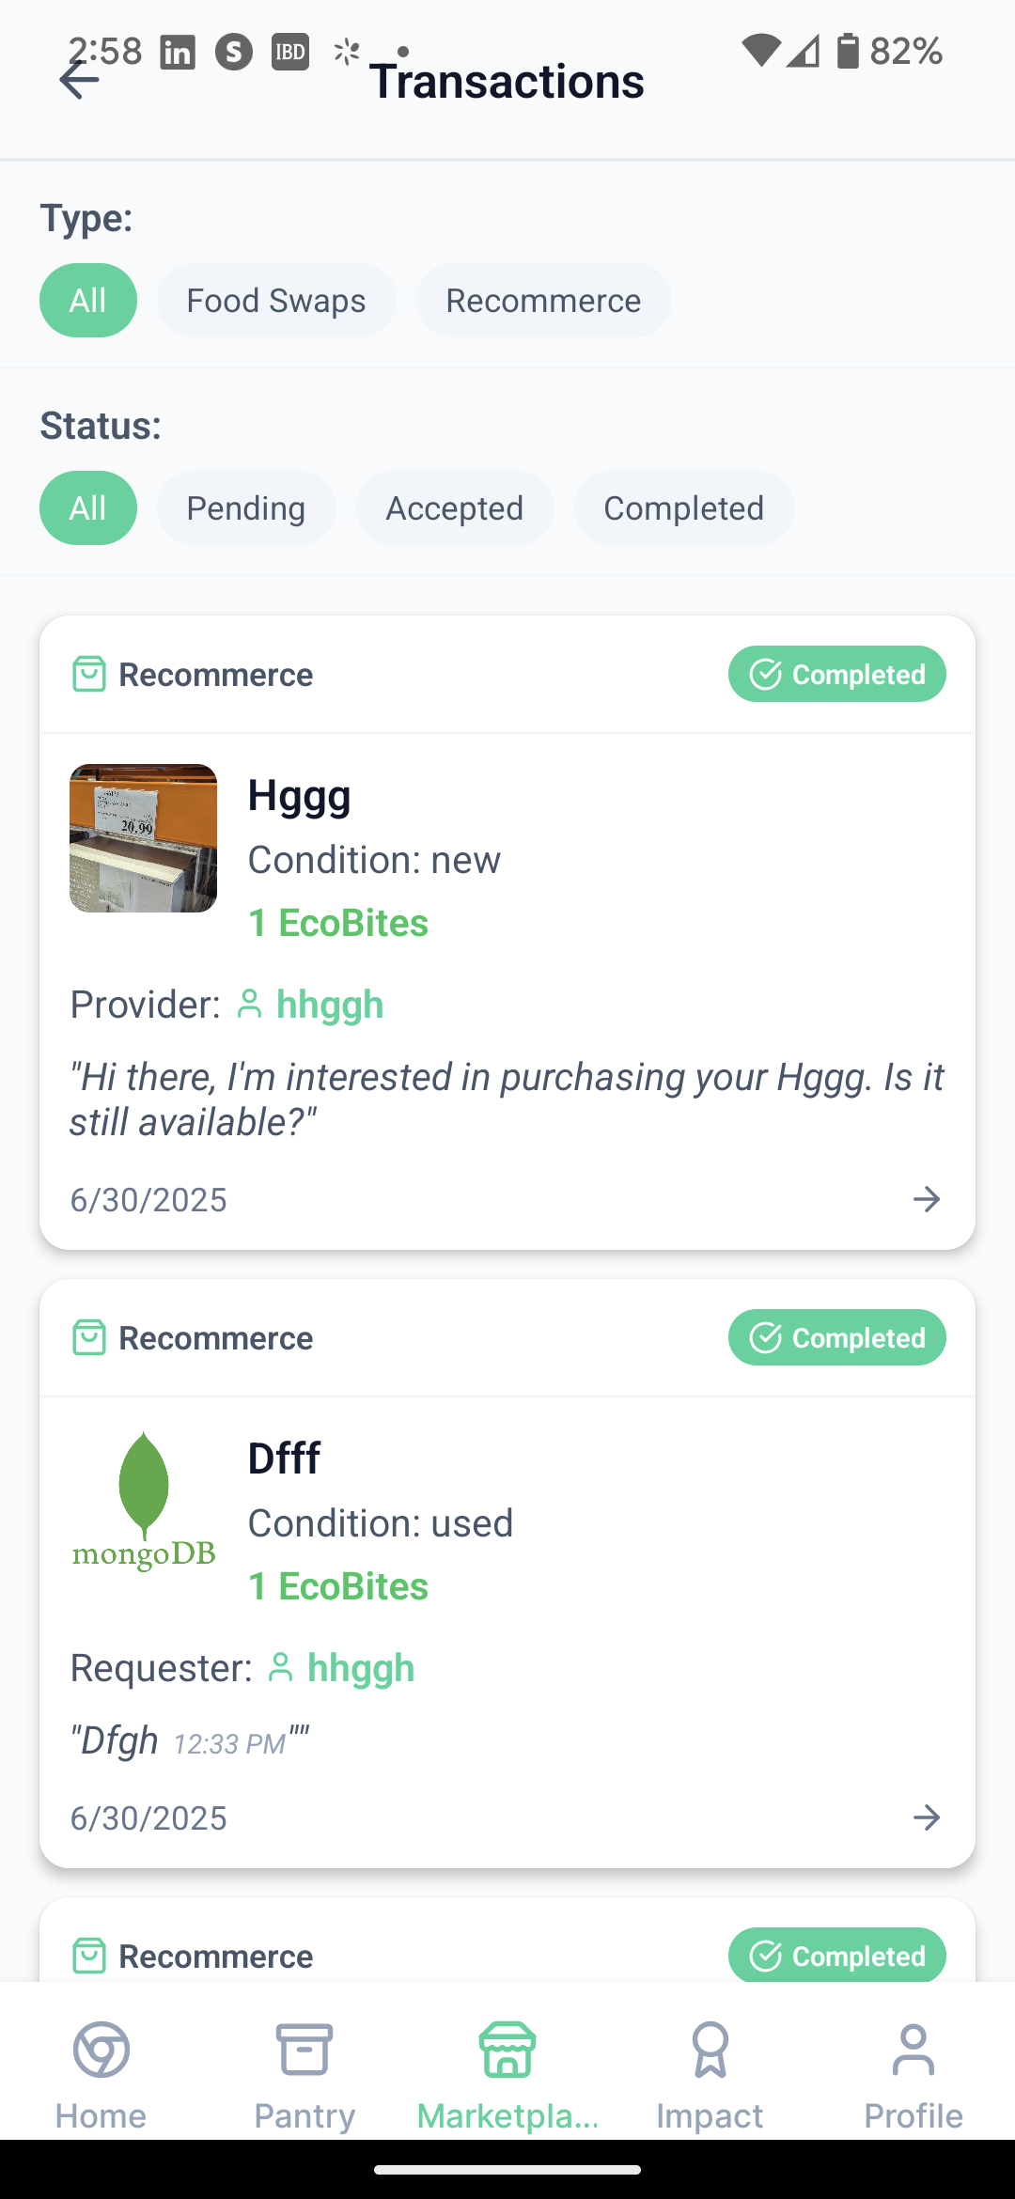Show only Accepted status transactions
Viewport: 1015px width, 2199px height.
[455, 508]
